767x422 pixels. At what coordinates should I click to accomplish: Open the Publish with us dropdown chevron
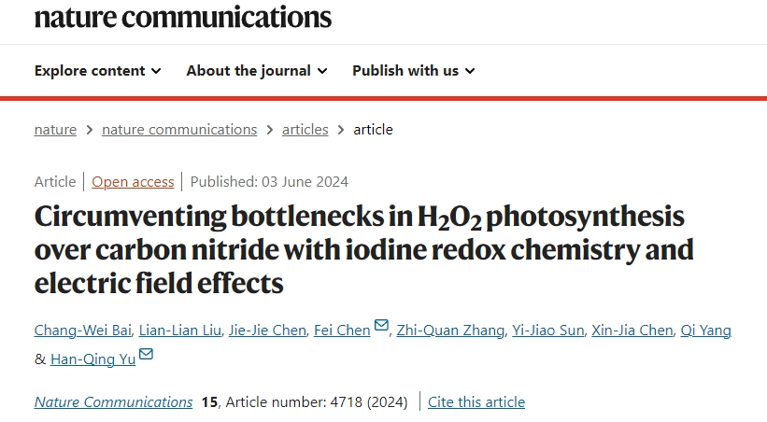click(470, 71)
